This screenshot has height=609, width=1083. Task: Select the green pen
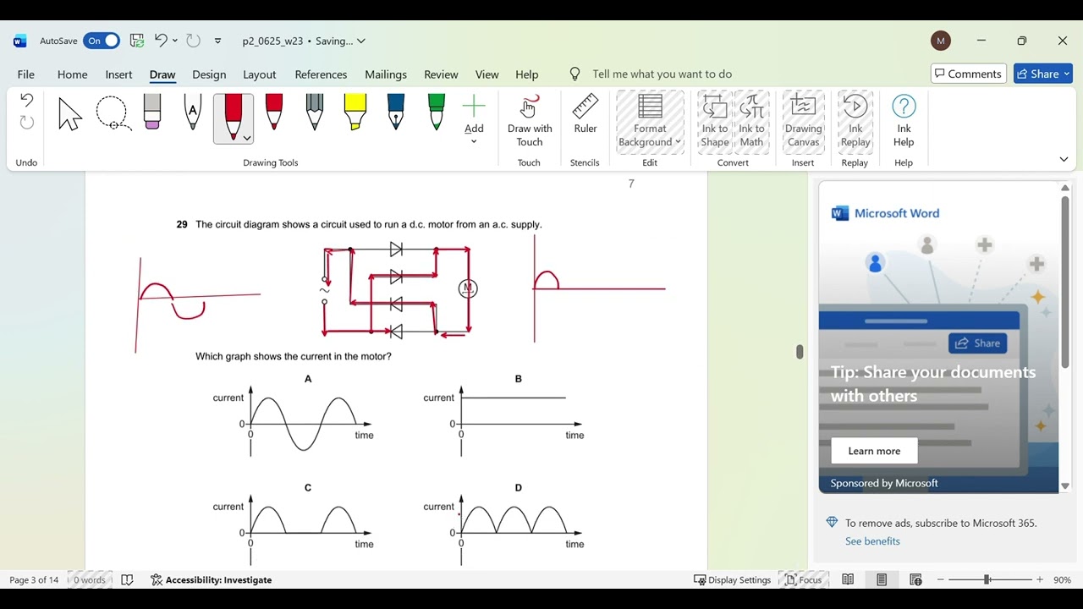(x=437, y=112)
